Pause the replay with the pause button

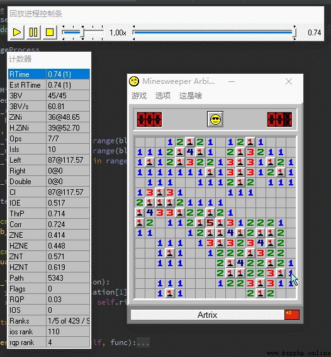[33, 32]
